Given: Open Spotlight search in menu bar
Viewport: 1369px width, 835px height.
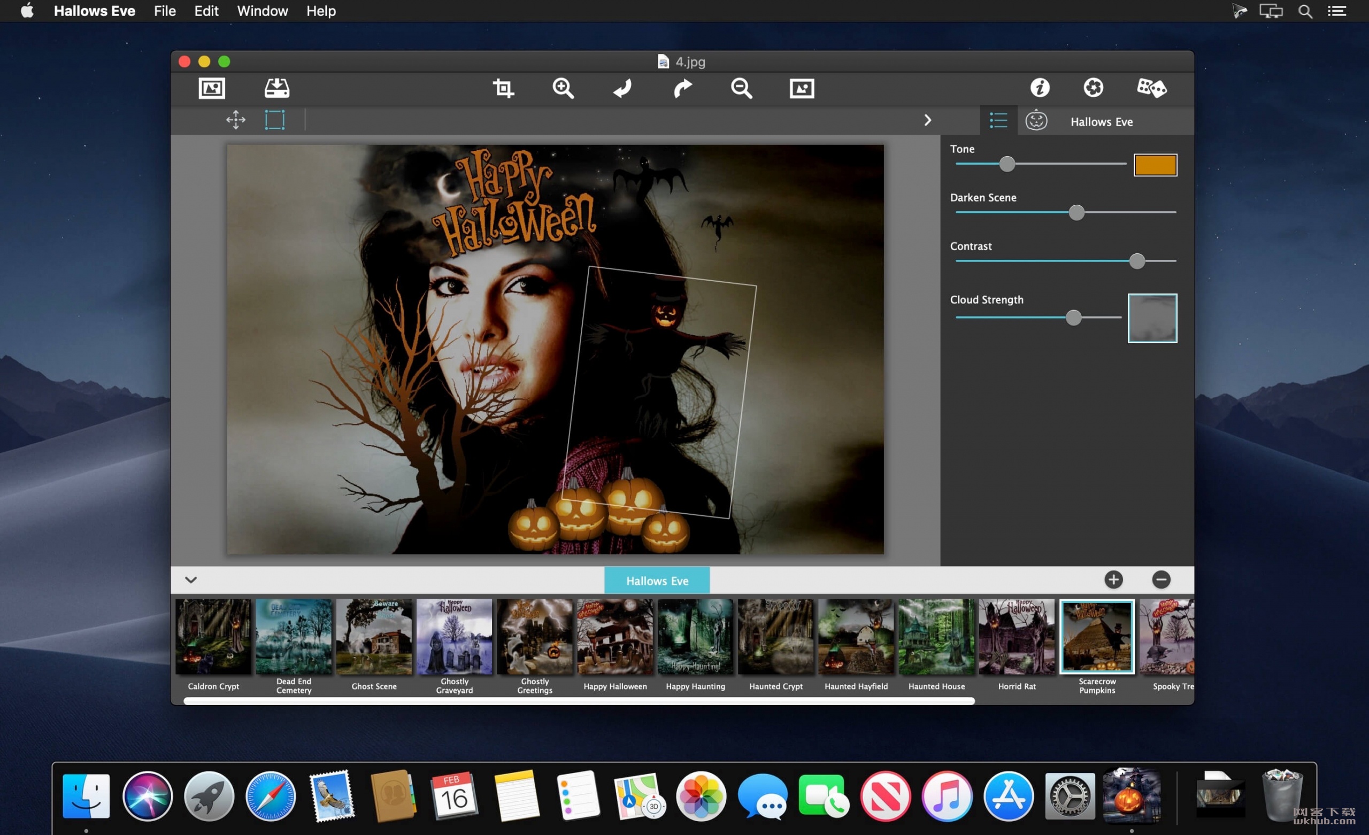Looking at the screenshot, I should (1305, 11).
